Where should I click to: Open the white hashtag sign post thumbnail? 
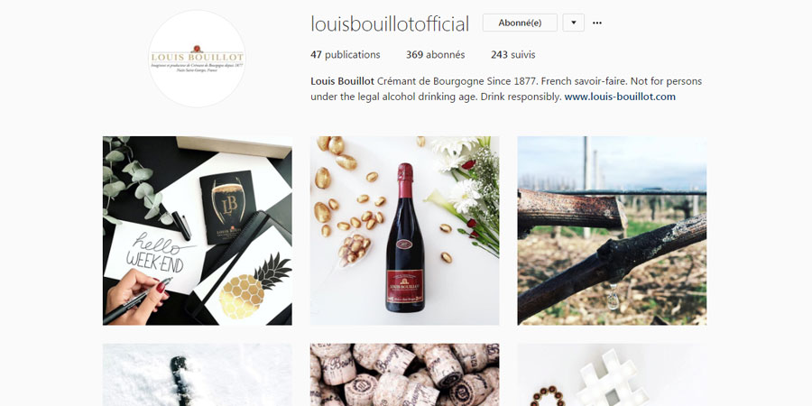tap(612, 375)
